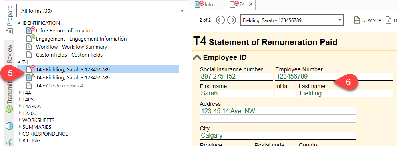Click the delete slip red X icon

coord(389,20)
